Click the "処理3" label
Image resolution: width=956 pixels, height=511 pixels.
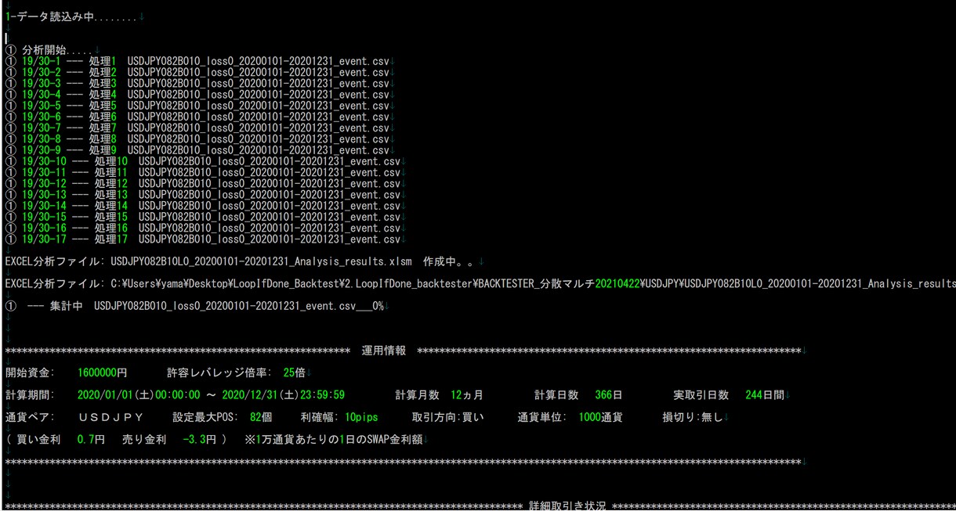[x=103, y=83]
